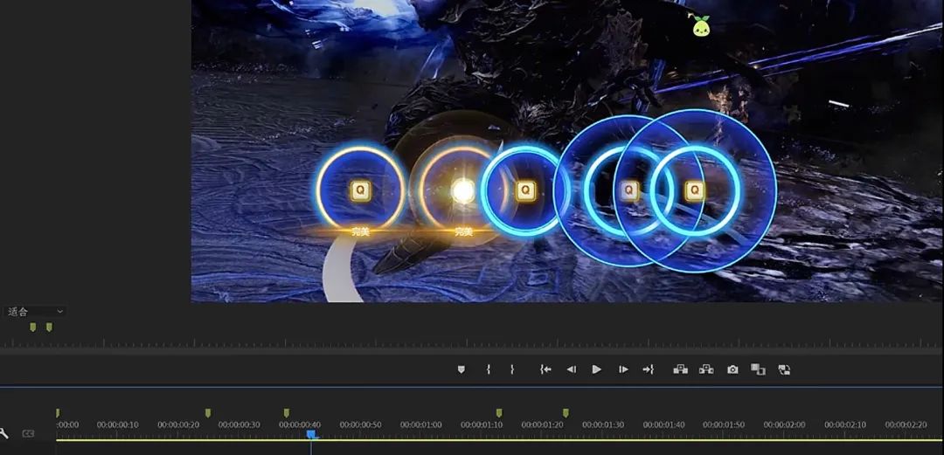
Task: Click the 00:00:02:20 timecode on ruler
Action: (x=906, y=425)
